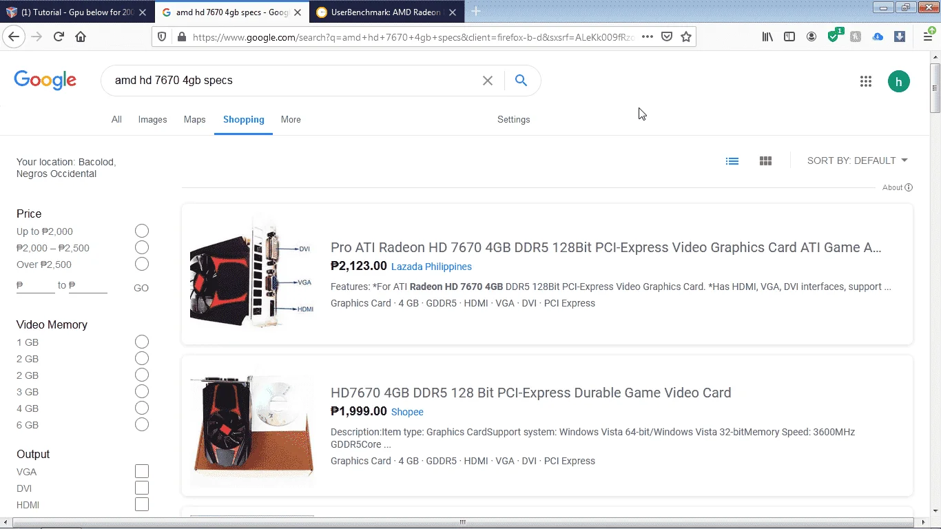Bookmark this page with the star
Image resolution: width=941 pixels, height=529 pixels.
click(686, 37)
